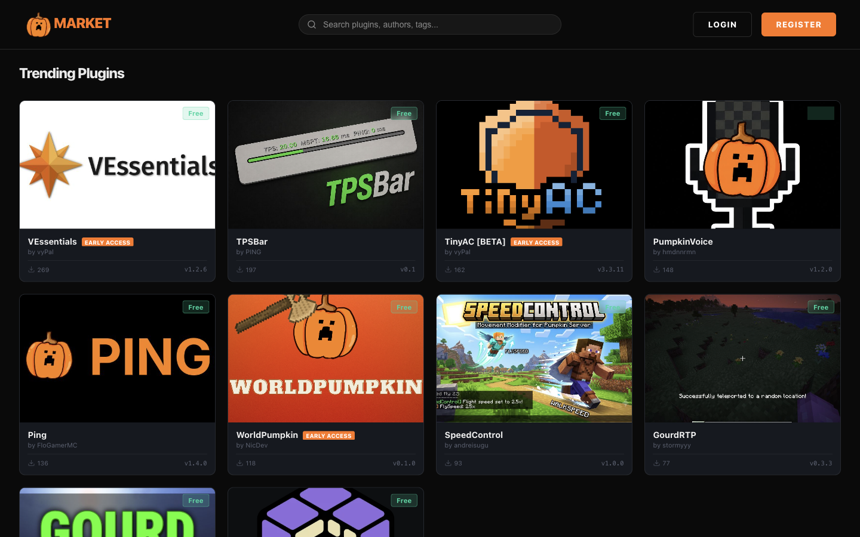Click the download icon on PumpkinVoice card
The width and height of the screenshot is (860, 537).
(x=656, y=270)
